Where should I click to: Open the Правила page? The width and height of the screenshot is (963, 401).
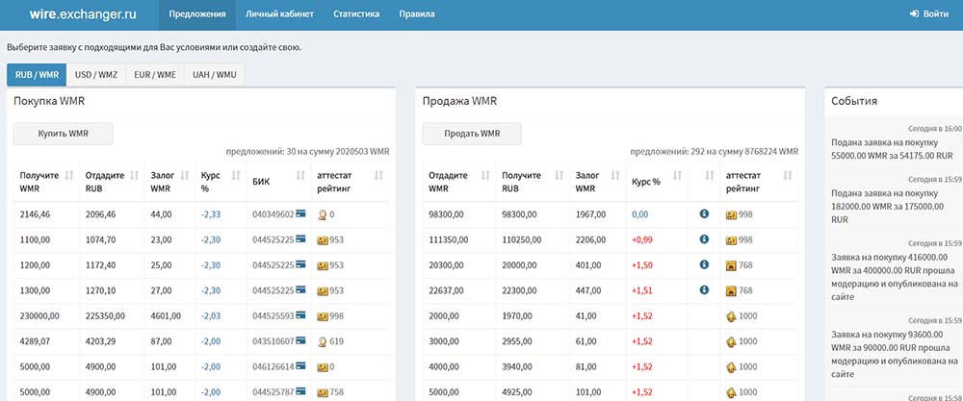click(417, 14)
